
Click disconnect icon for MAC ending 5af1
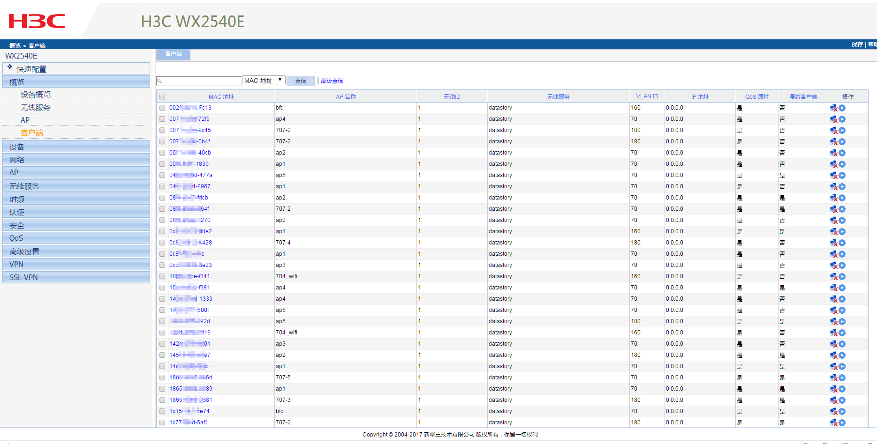[833, 423]
